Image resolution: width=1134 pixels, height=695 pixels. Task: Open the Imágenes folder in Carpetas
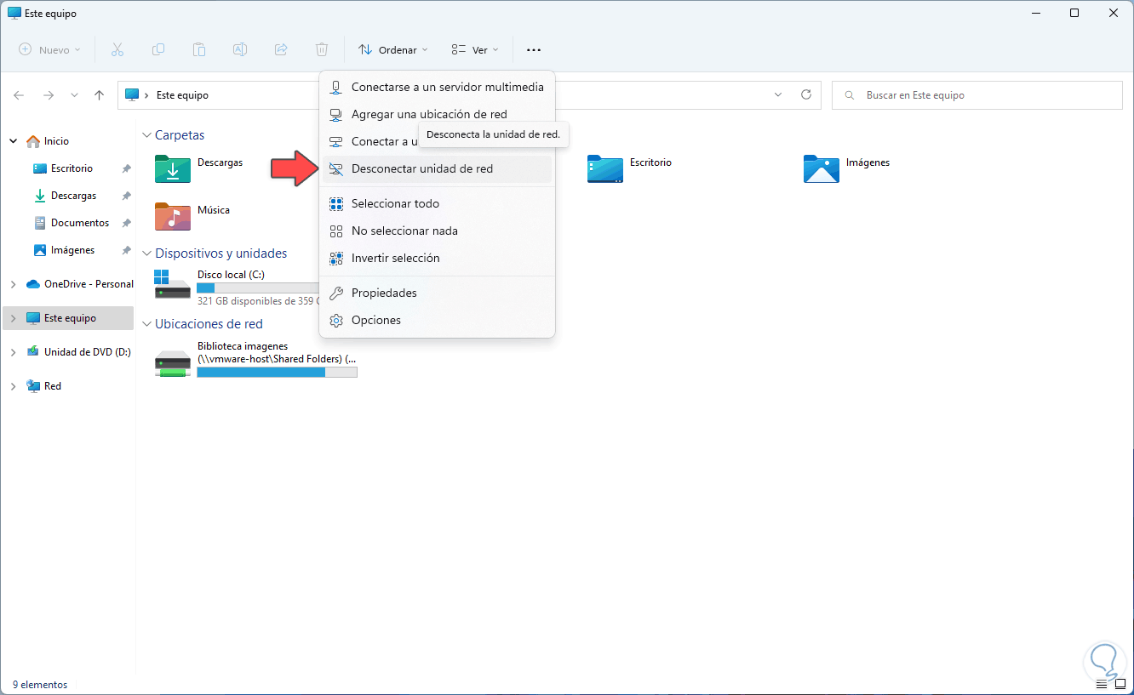tap(822, 168)
